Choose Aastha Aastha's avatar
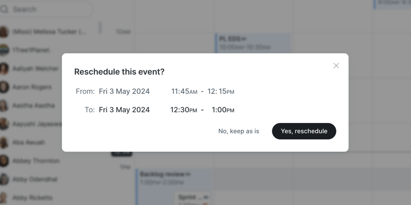Screen dimensions: 411x205 point(4,105)
